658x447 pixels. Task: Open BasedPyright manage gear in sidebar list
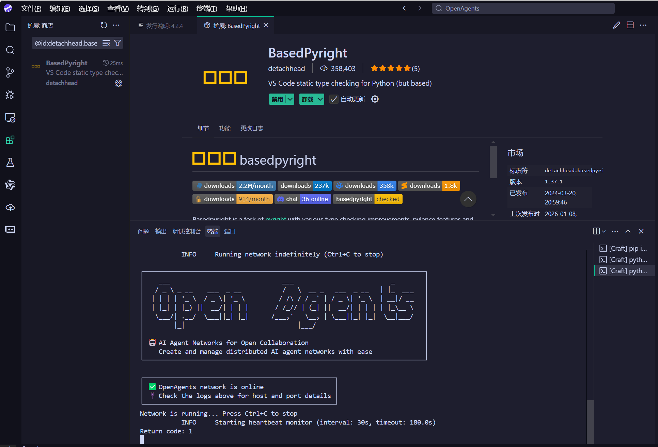click(118, 83)
